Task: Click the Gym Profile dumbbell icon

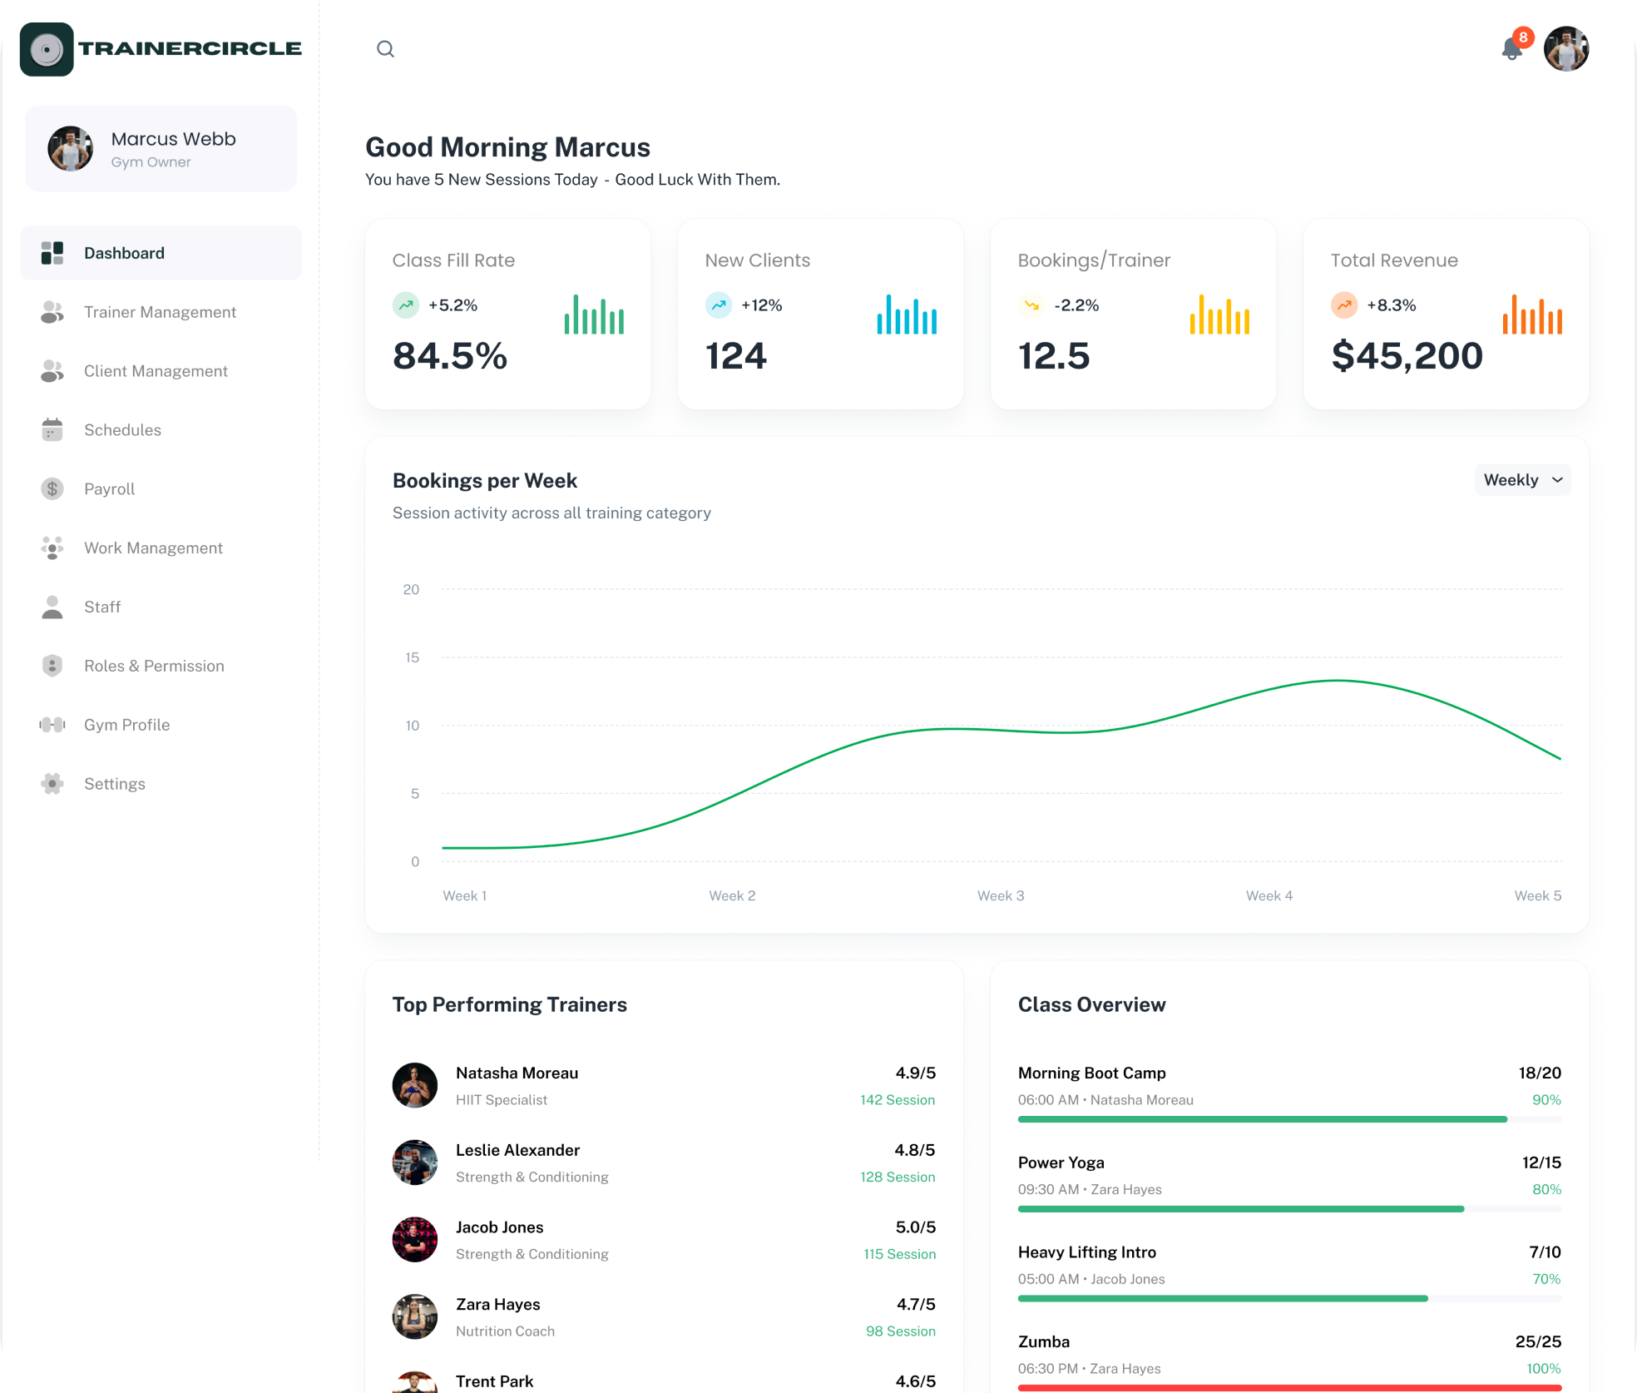Action: [x=52, y=725]
